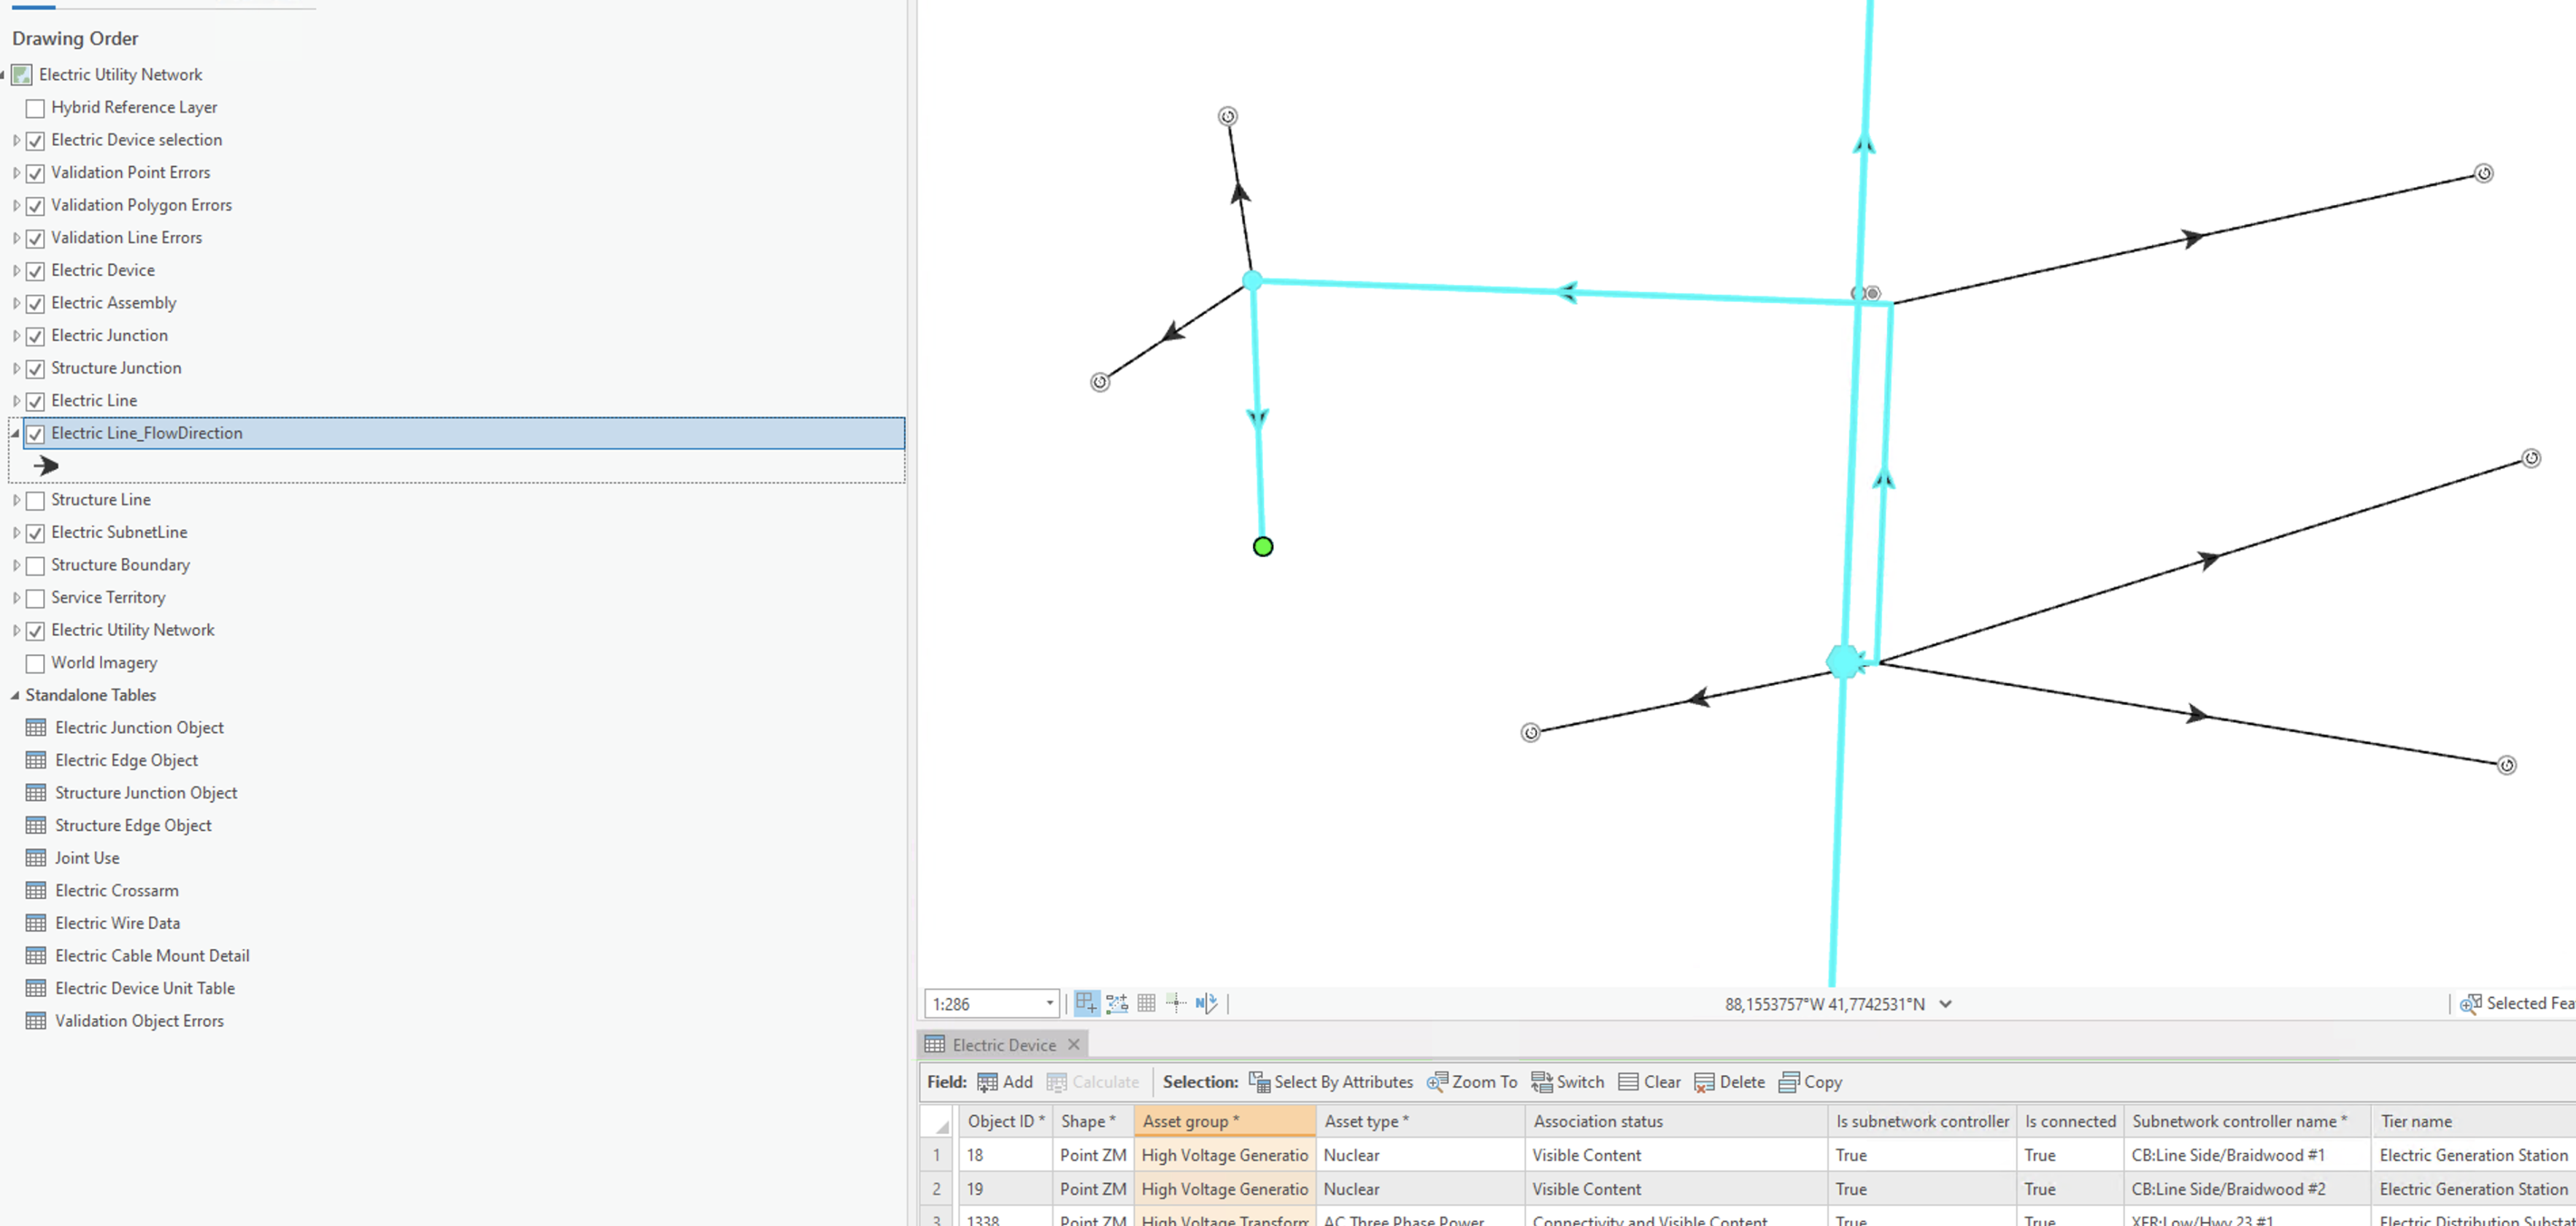Switch the current selection using Switch icon

pyautogui.click(x=1567, y=1082)
